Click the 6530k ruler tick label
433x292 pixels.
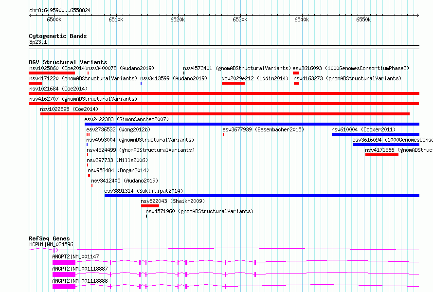(x=240, y=20)
